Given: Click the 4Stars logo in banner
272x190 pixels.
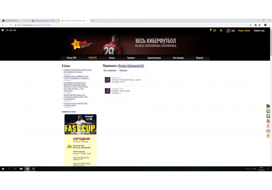Looking at the screenshot, I should 79,44.
